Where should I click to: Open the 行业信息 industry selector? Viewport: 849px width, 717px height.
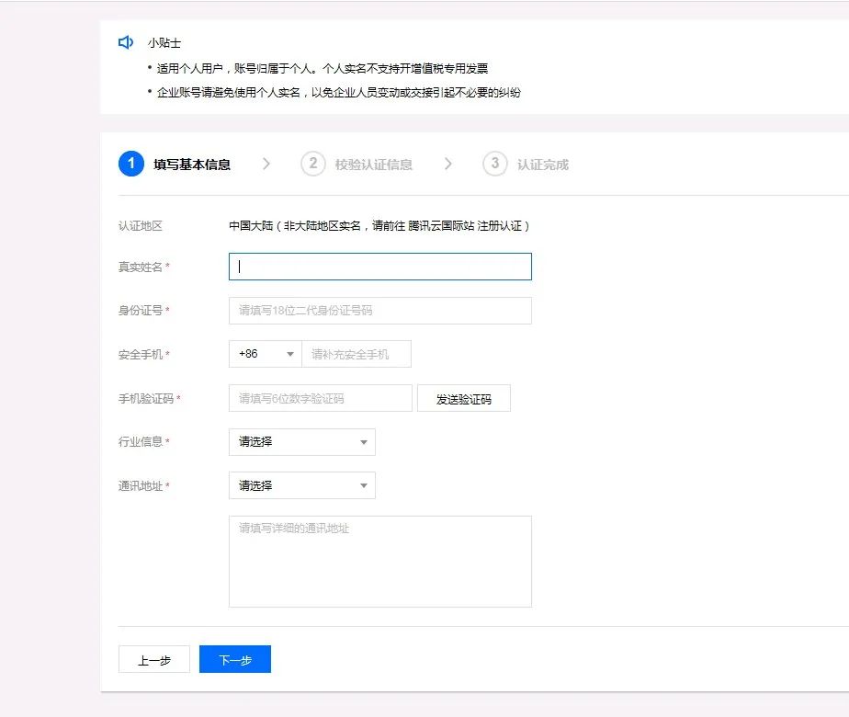[x=301, y=442]
